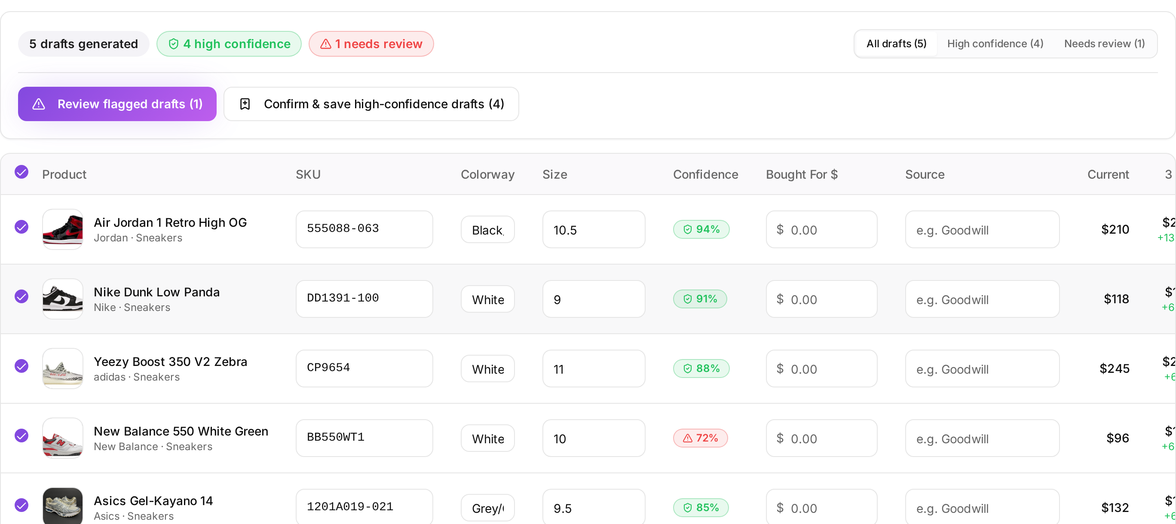The image size is (1176, 524).
Task: Click the Black colorway field for Air Jordan
Action: pyautogui.click(x=487, y=229)
